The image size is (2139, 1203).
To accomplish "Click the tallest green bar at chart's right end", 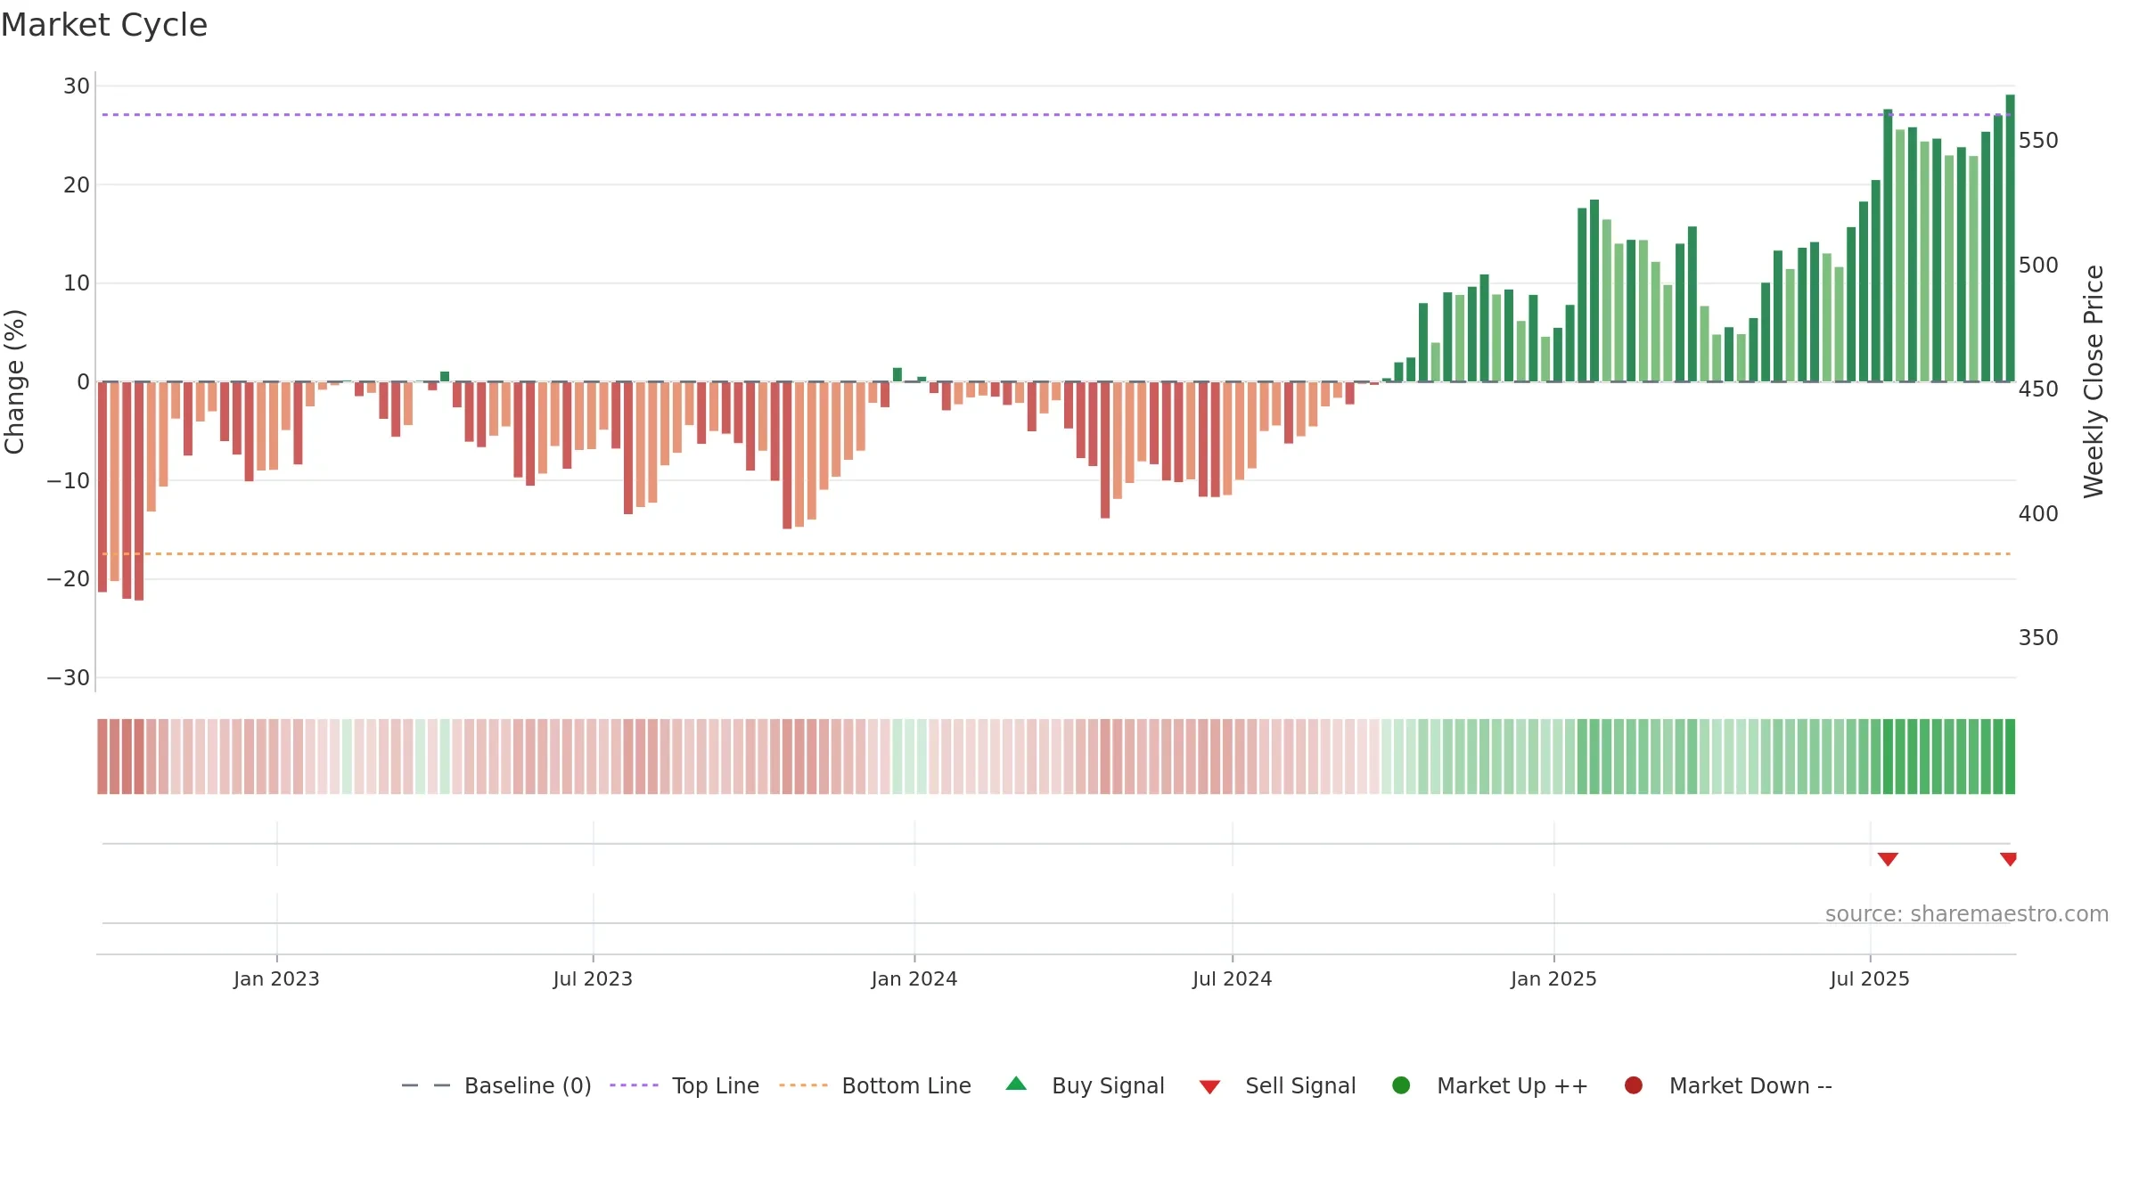I will [x=2010, y=238].
